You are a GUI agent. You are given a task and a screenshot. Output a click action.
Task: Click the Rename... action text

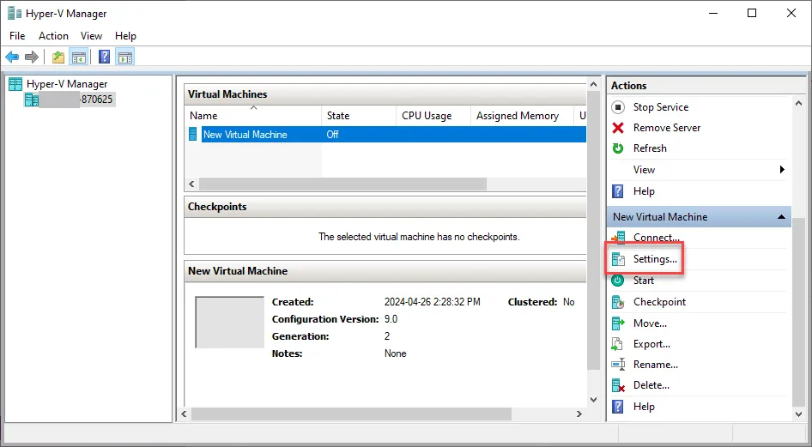pyautogui.click(x=656, y=365)
